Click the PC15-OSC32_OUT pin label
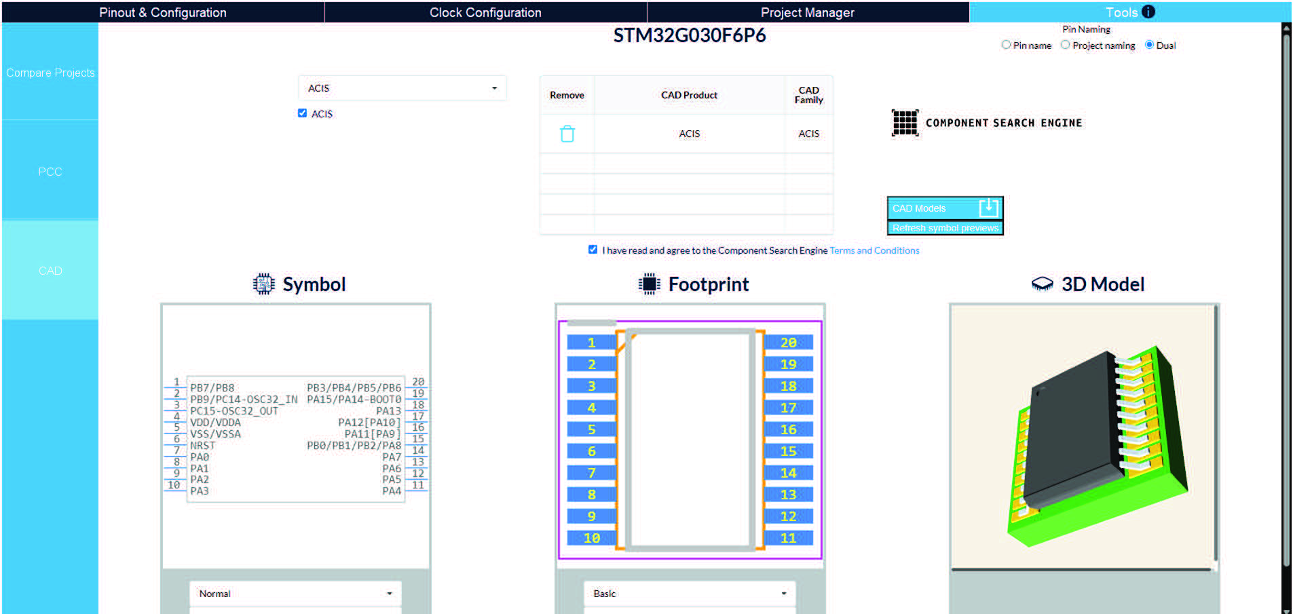Viewport: 1293px width, 614px height. coord(234,411)
